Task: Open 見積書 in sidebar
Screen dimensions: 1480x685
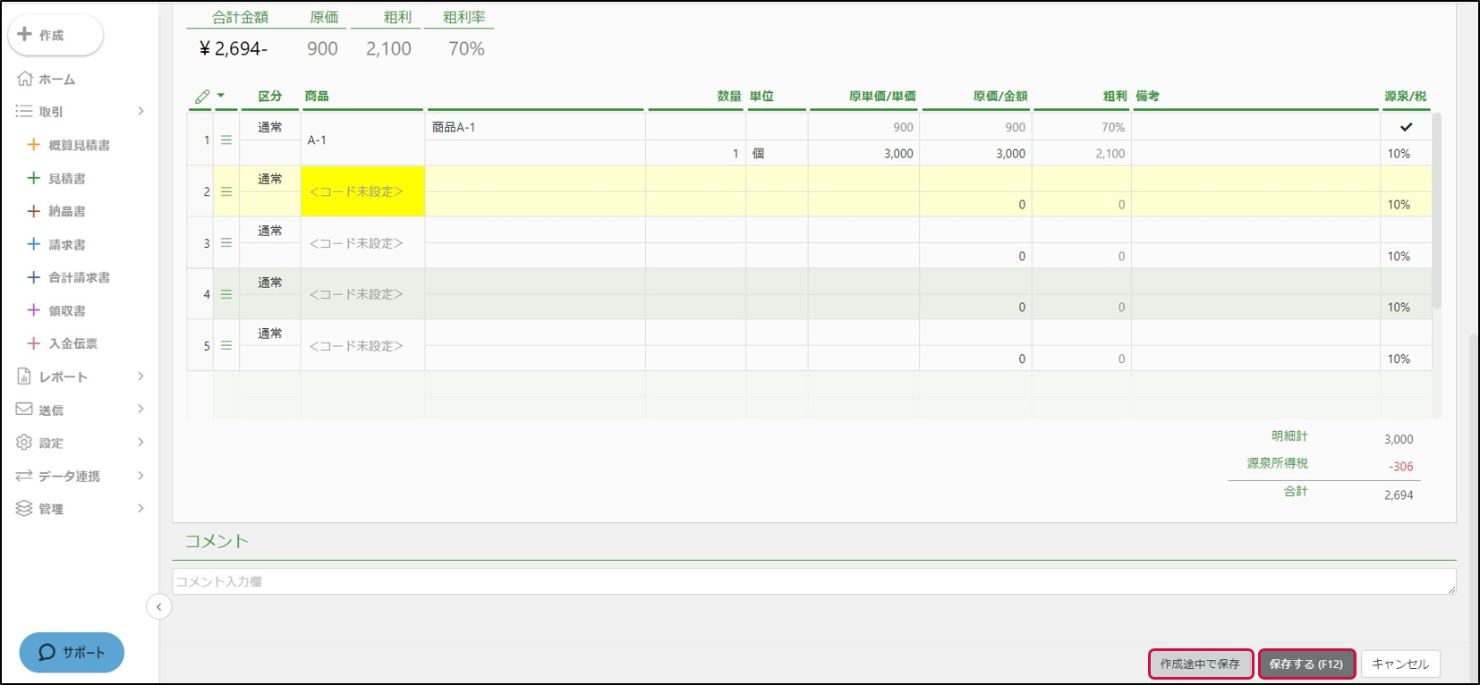Action: point(67,178)
